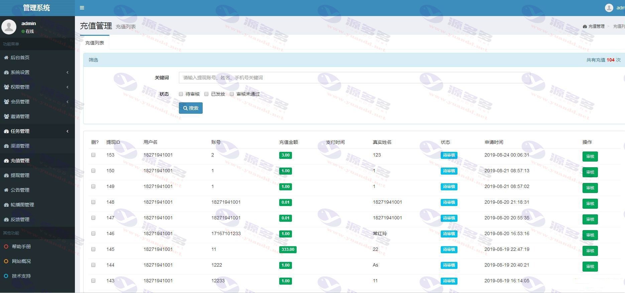
Task: Click the 反馈管理 sidebar icon
Action: tap(6, 219)
